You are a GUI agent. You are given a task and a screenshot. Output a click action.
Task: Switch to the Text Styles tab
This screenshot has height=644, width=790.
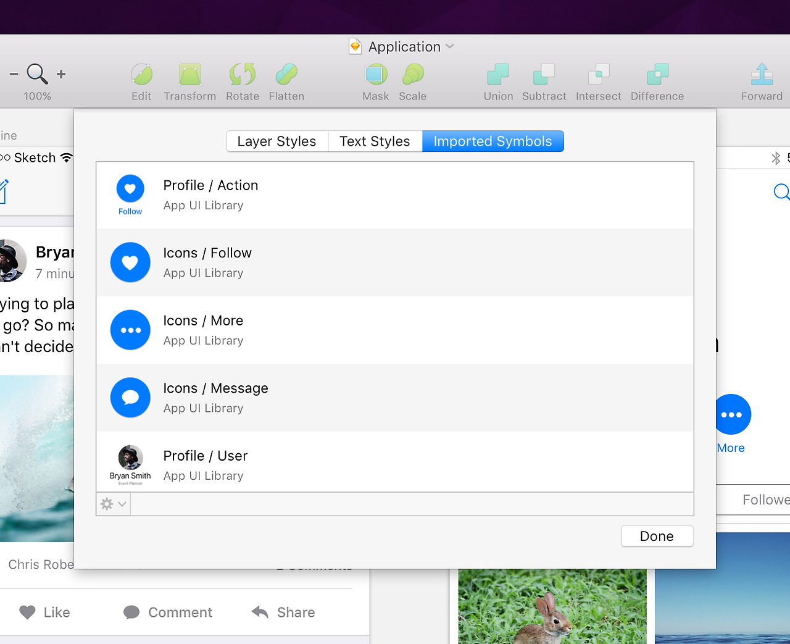(x=375, y=141)
